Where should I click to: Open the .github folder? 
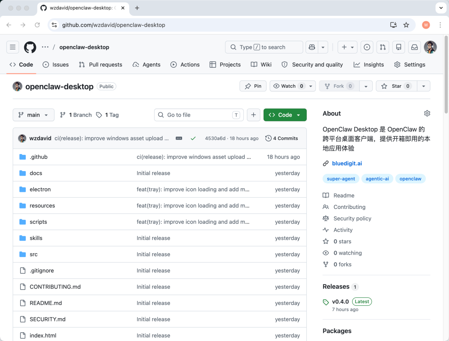click(x=39, y=157)
